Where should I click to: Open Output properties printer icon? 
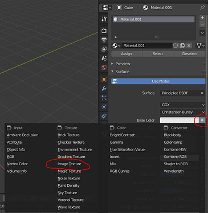(104, 40)
